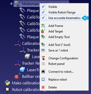Click the Python icon for Make calibration
This screenshot has width=91, height=94.
7,83
